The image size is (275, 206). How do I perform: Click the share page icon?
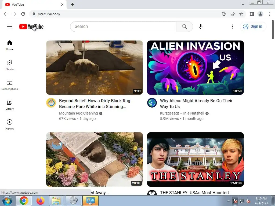pyautogui.click(x=233, y=14)
